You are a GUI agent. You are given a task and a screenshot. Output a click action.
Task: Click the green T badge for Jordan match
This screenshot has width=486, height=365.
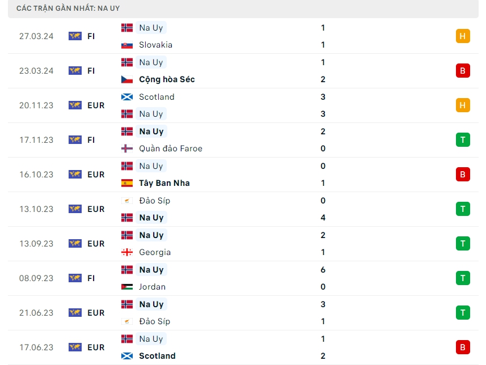click(x=462, y=278)
